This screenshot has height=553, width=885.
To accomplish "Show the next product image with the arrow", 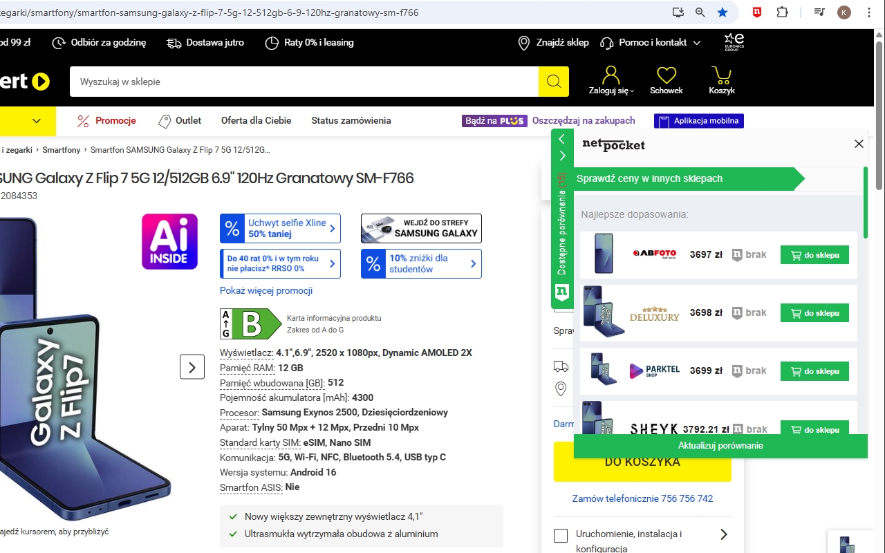I will 192,366.
